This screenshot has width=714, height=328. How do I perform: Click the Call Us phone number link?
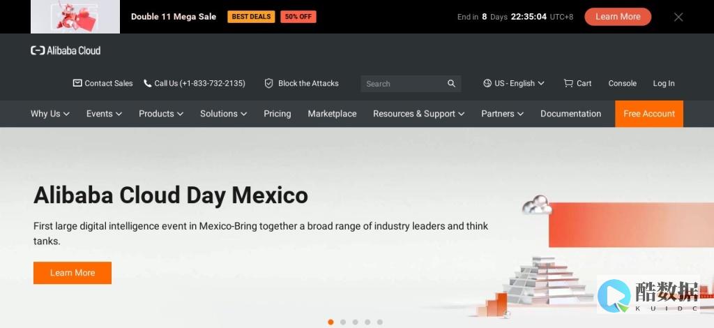point(195,83)
